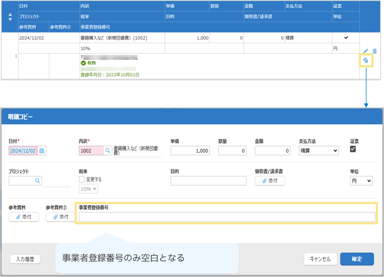Expand the 10% tax rate dropdown
Image resolution: width=384 pixels, height=277 pixels.
89,189
